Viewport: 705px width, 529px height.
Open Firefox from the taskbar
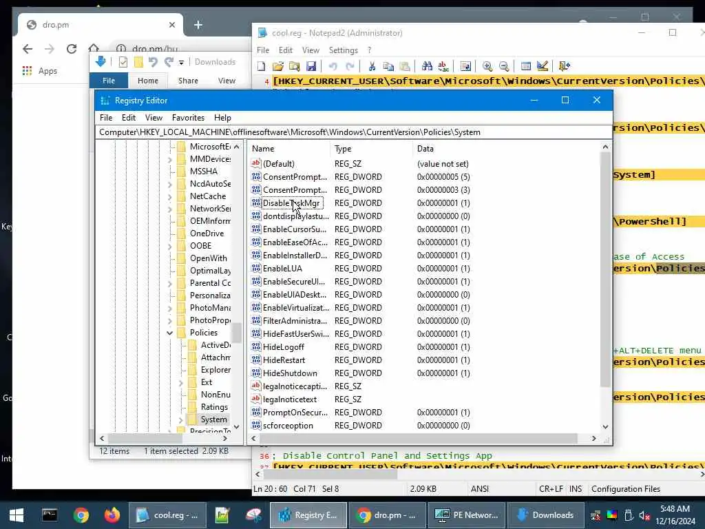(x=112, y=515)
